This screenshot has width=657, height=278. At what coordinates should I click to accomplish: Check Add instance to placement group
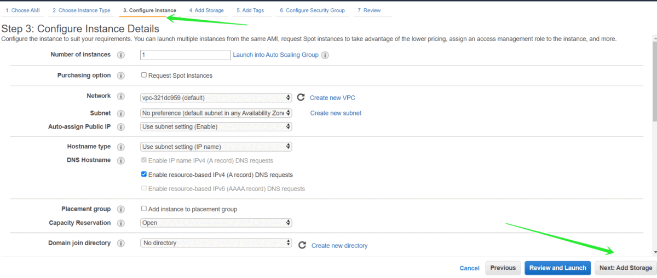(144, 208)
